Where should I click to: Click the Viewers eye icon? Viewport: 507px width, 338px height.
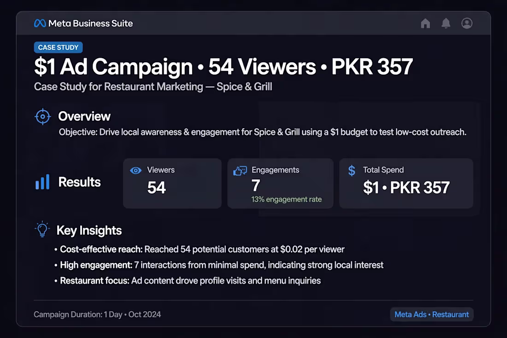[x=136, y=171]
